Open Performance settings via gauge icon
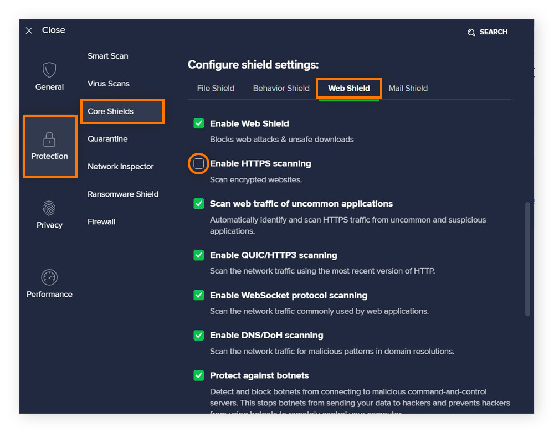This screenshot has width=554, height=433. pos(49,277)
